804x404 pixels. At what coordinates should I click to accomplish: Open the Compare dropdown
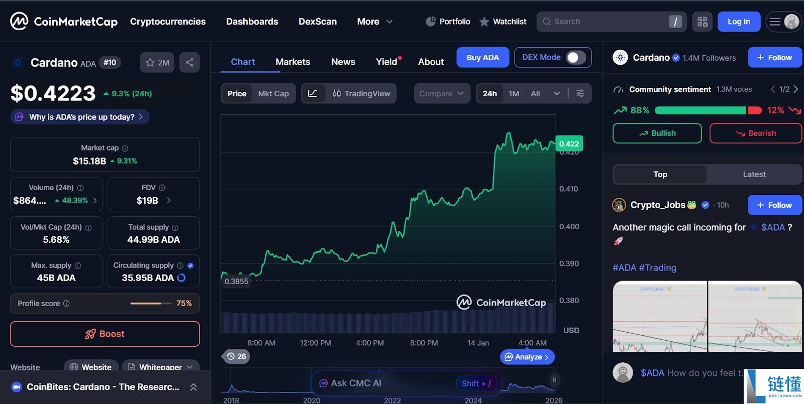click(x=442, y=93)
